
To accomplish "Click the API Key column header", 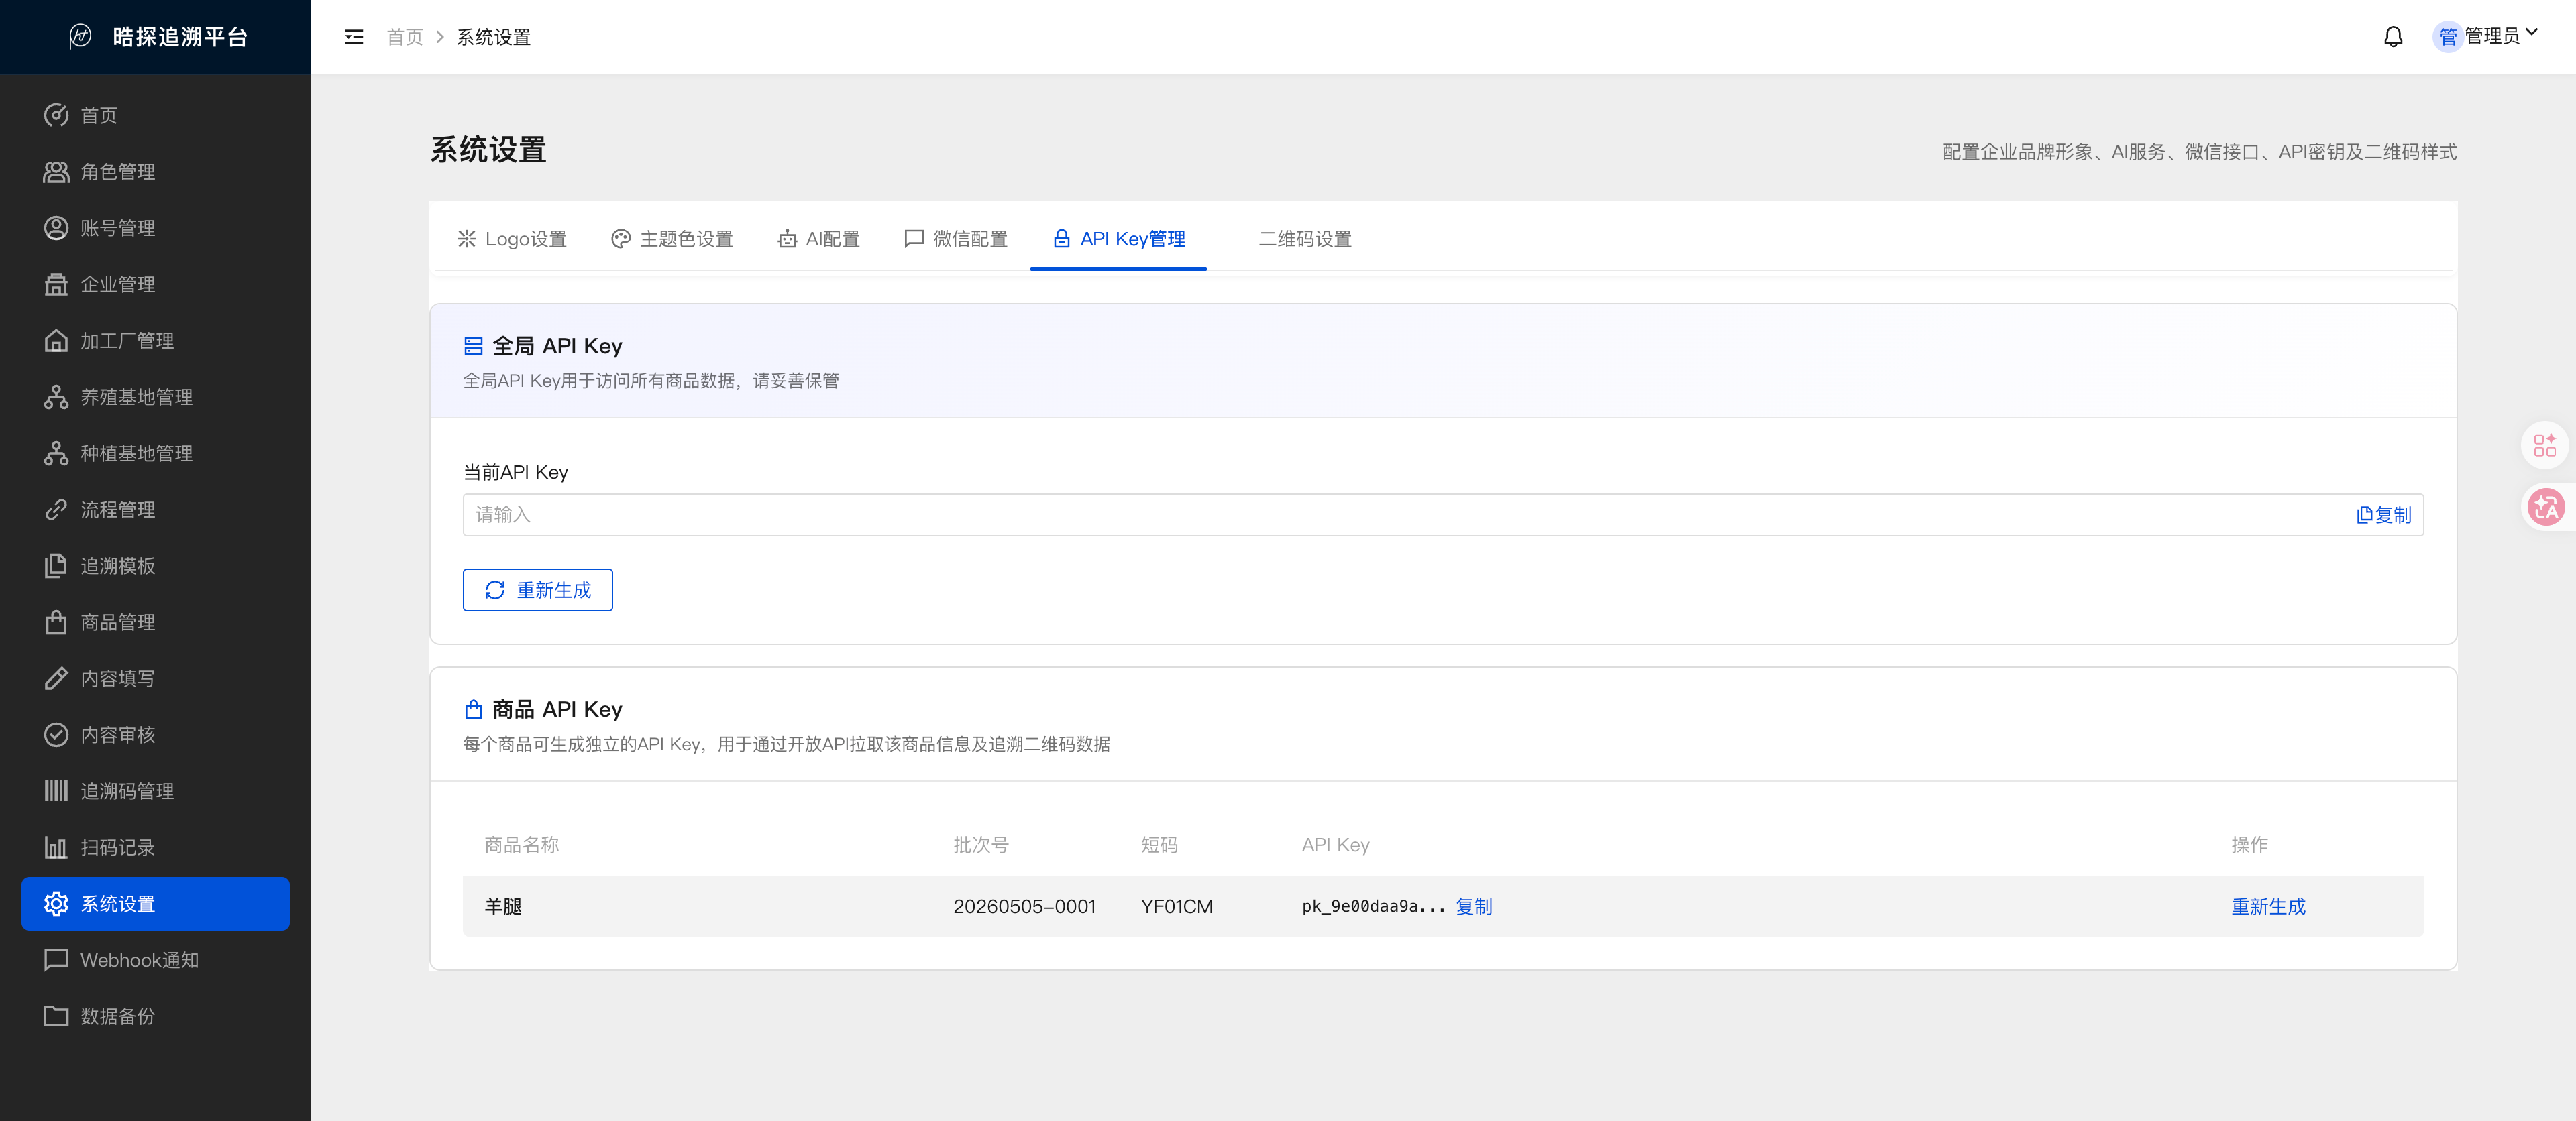I will pos(1336,845).
